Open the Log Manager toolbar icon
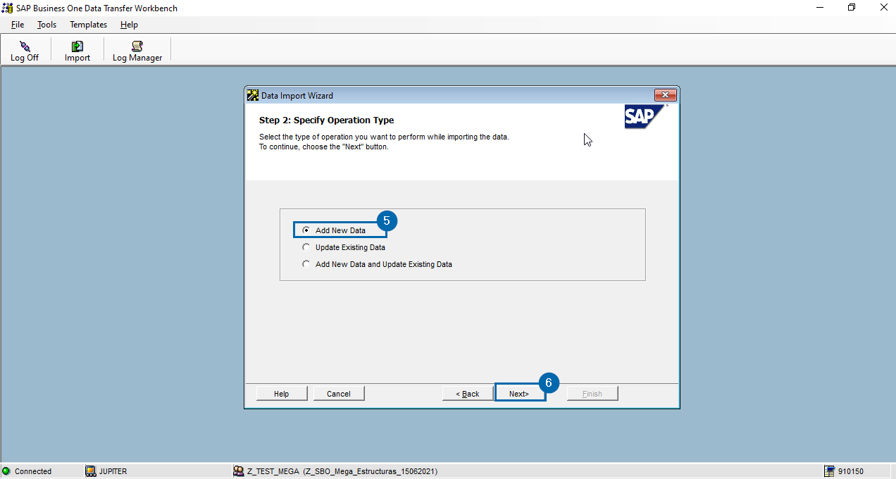The height and width of the screenshot is (479, 896). pos(137,46)
